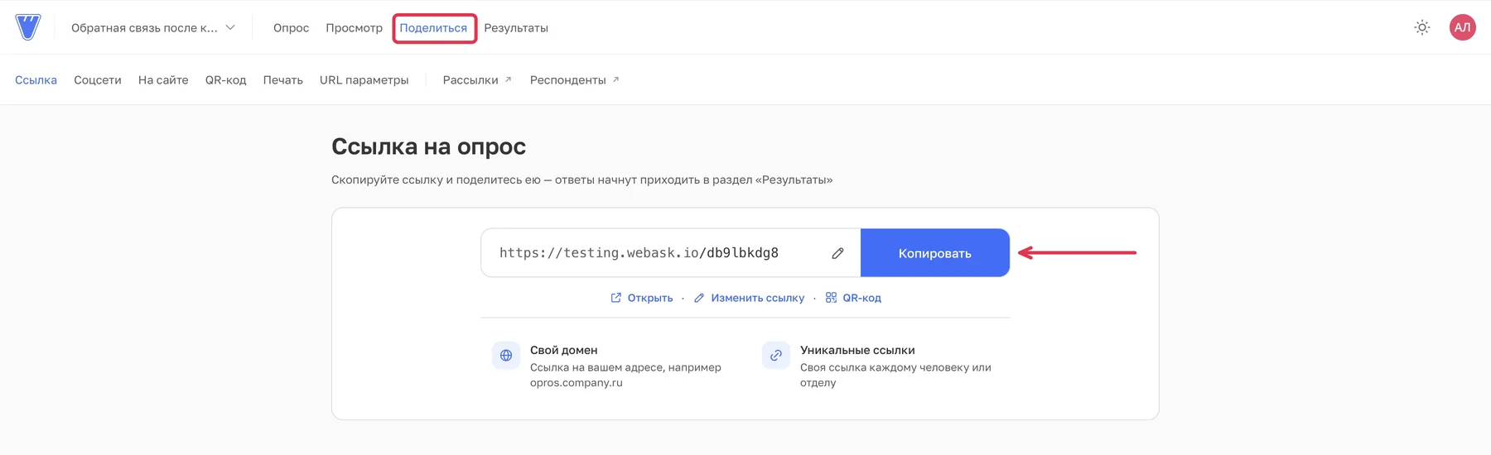This screenshot has height=455, width=1491.
Task: Open the QR-код sub-tab
Action: point(225,80)
